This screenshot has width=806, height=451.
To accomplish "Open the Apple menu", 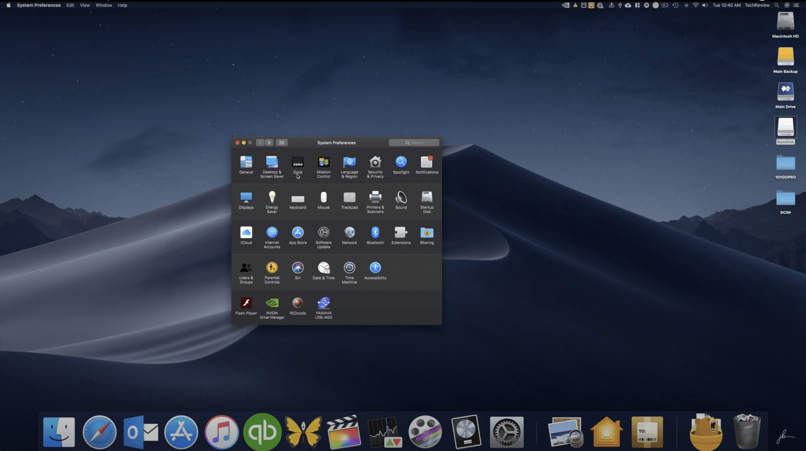I will click(8, 5).
